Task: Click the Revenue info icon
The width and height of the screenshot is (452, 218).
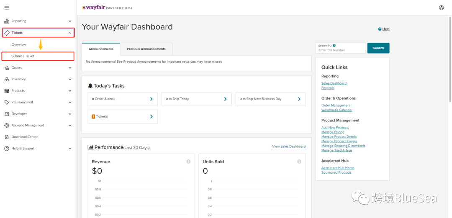Action: point(188,162)
